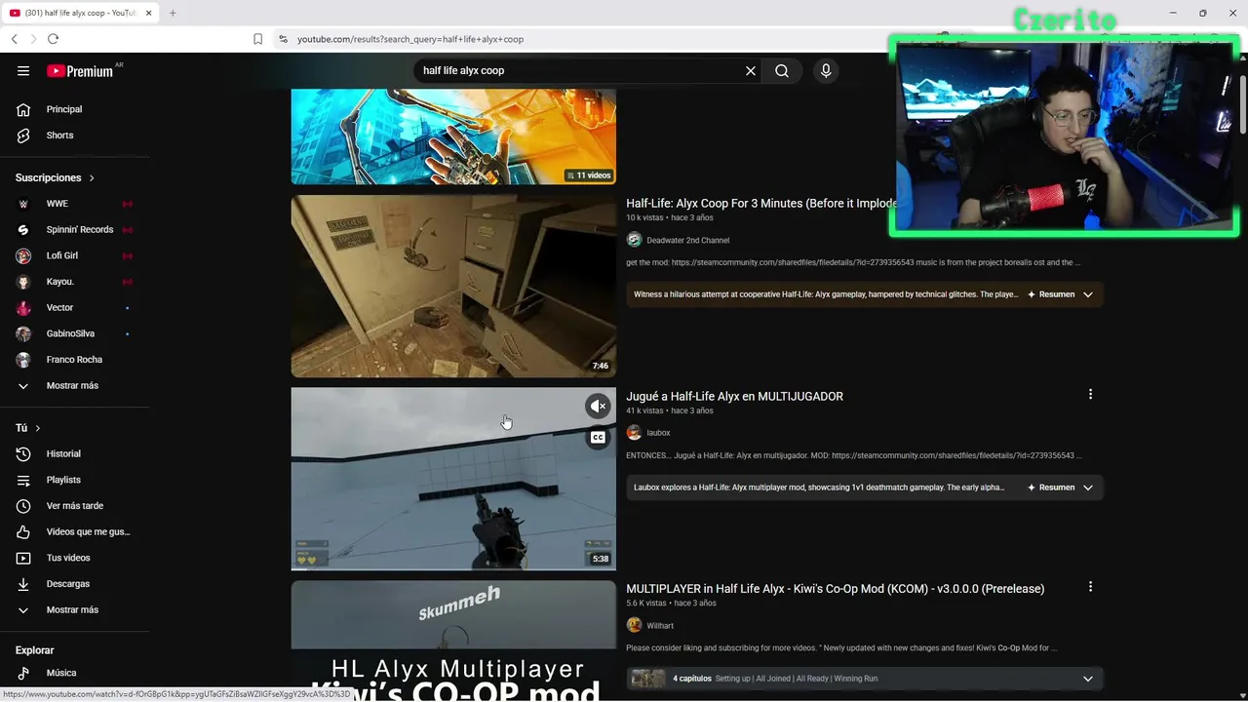Click the browser address bar URL
The height and width of the screenshot is (702, 1248).
pos(410,39)
